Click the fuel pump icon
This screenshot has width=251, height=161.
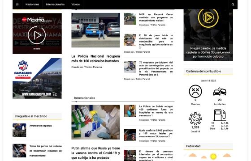(x=220, y=115)
